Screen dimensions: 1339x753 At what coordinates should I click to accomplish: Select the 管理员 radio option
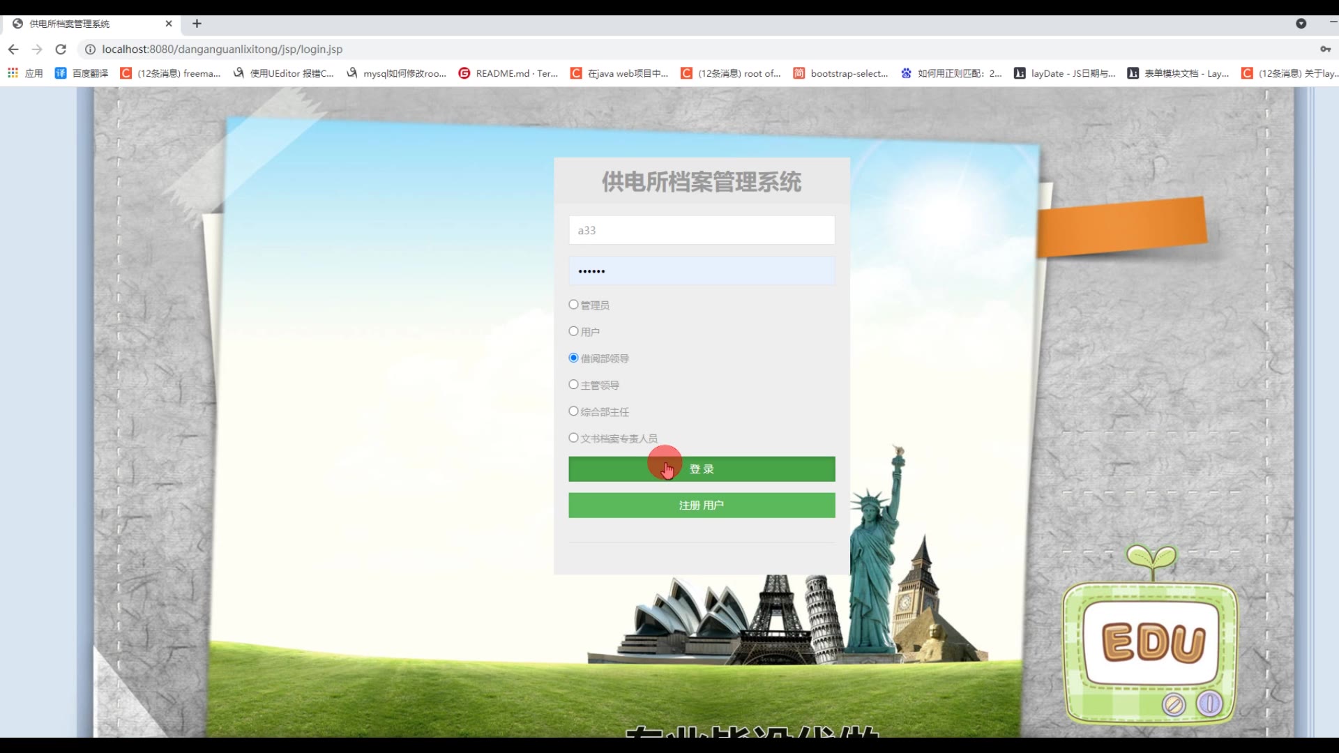[x=573, y=305]
